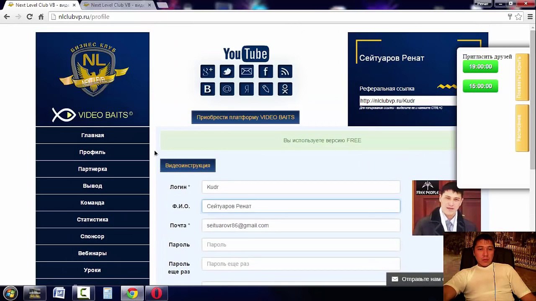The image size is (536, 301).
Task: Click the RSS feed icon
Action: pos(285,71)
